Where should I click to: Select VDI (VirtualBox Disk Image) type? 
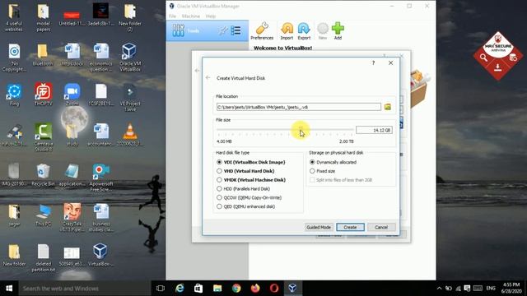click(x=250, y=162)
